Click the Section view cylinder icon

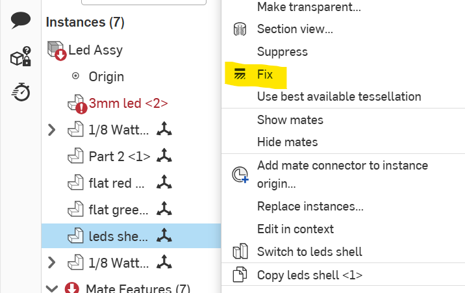240,29
